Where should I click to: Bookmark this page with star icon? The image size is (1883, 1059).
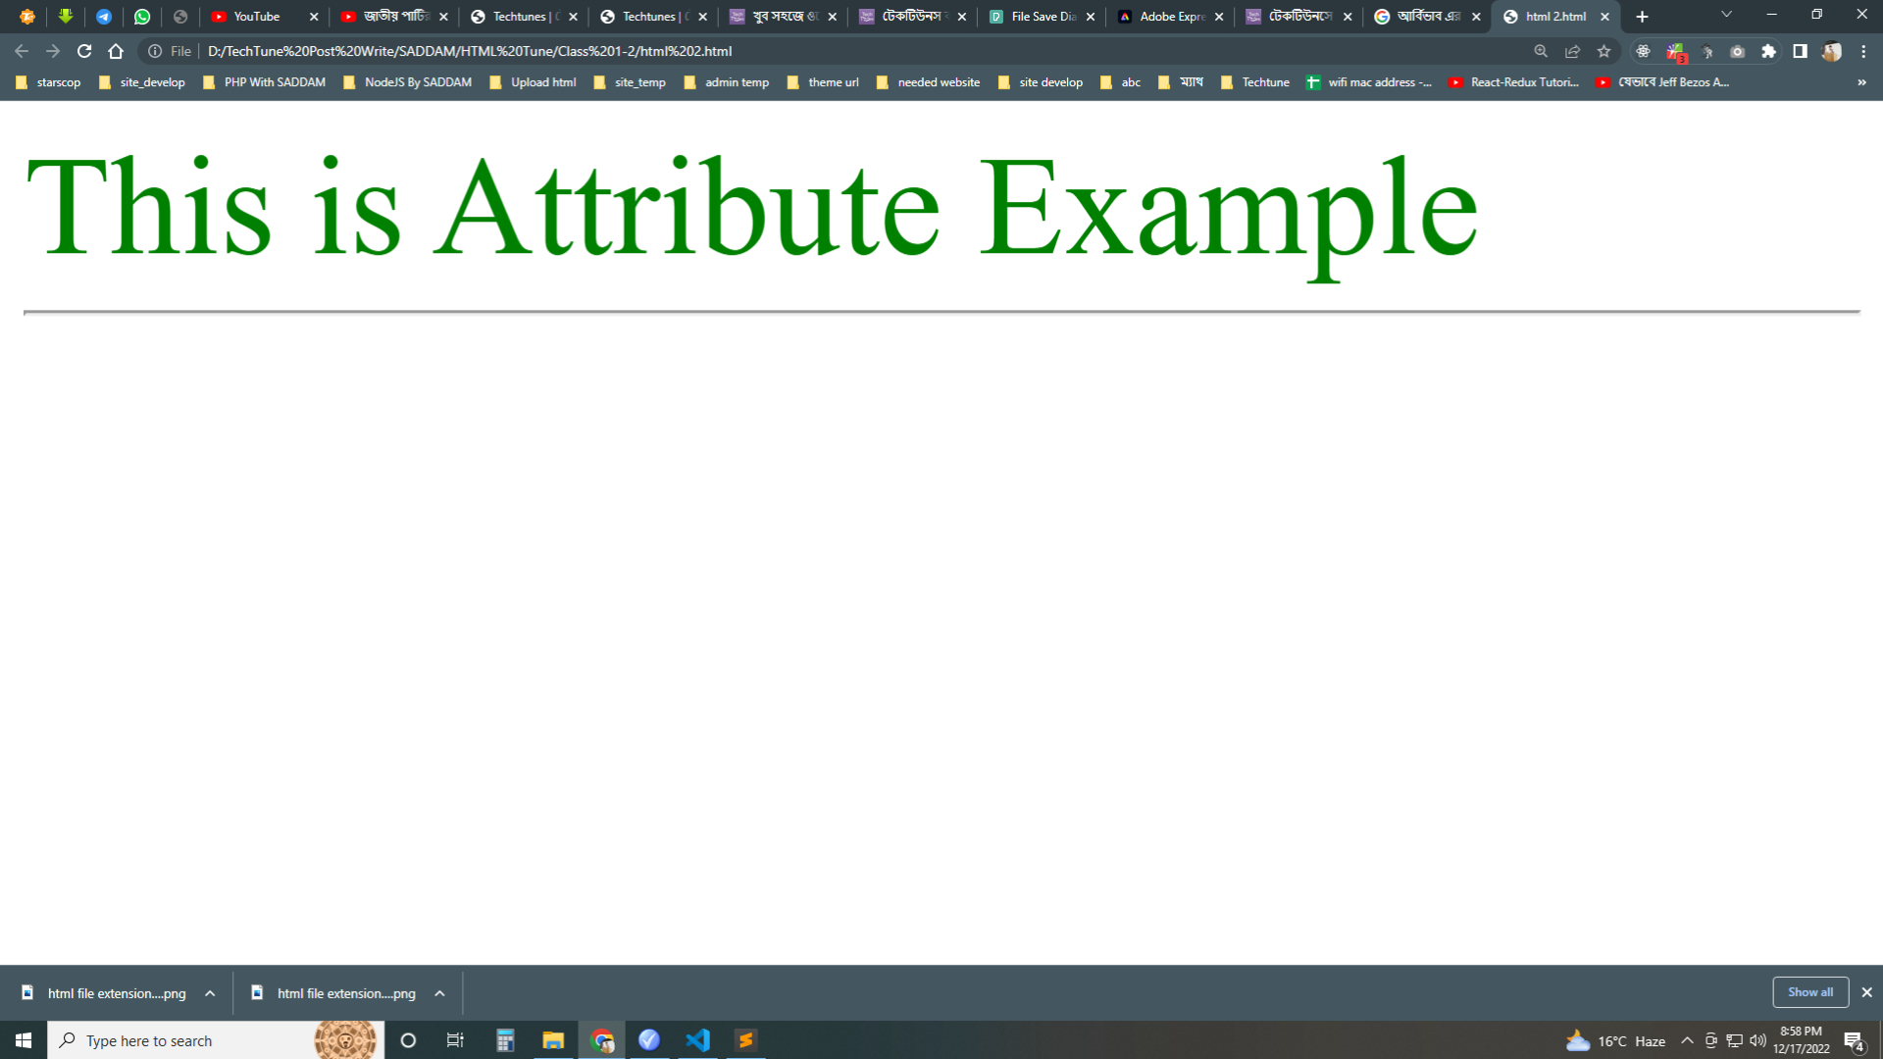pyautogui.click(x=1603, y=51)
